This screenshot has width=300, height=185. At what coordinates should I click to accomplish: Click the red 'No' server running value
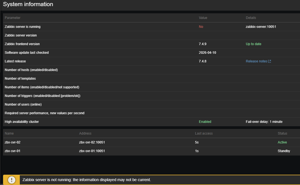(x=201, y=27)
